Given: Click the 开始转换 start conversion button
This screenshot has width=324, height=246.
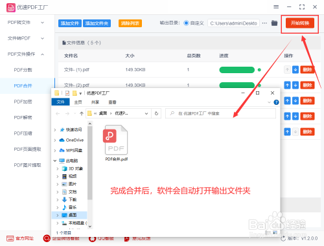Looking at the screenshot, I should (x=300, y=23).
